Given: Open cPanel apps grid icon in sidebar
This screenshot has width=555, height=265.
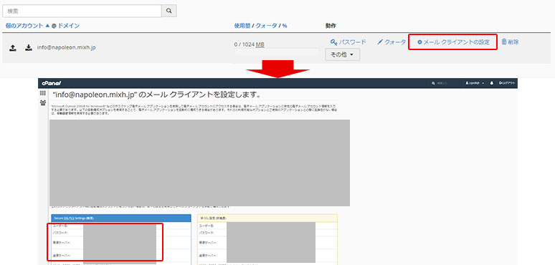Looking at the screenshot, I should click(43, 93).
